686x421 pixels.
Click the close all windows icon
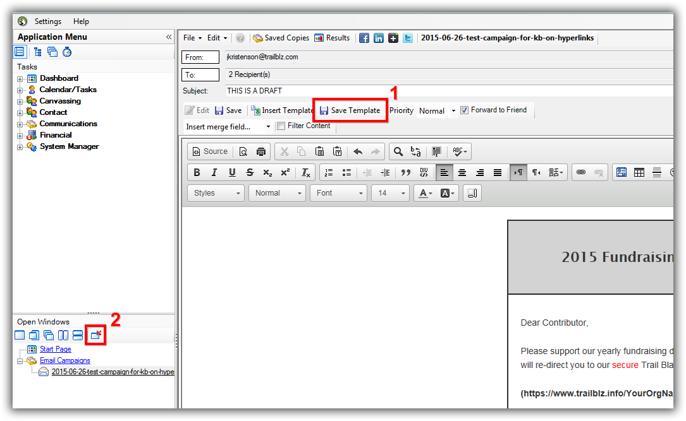click(96, 335)
